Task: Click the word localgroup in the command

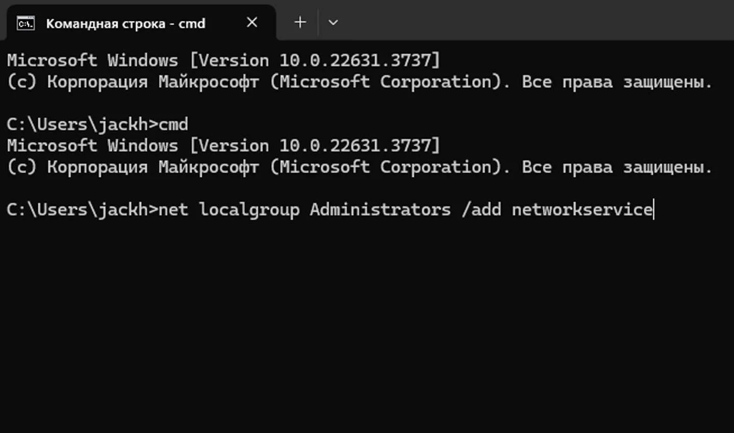Action: [249, 210]
